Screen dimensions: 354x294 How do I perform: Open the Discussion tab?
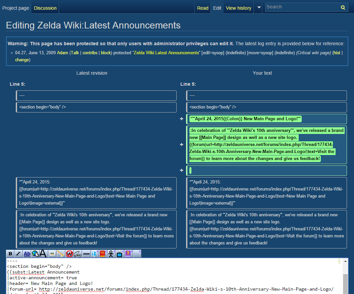click(x=45, y=8)
